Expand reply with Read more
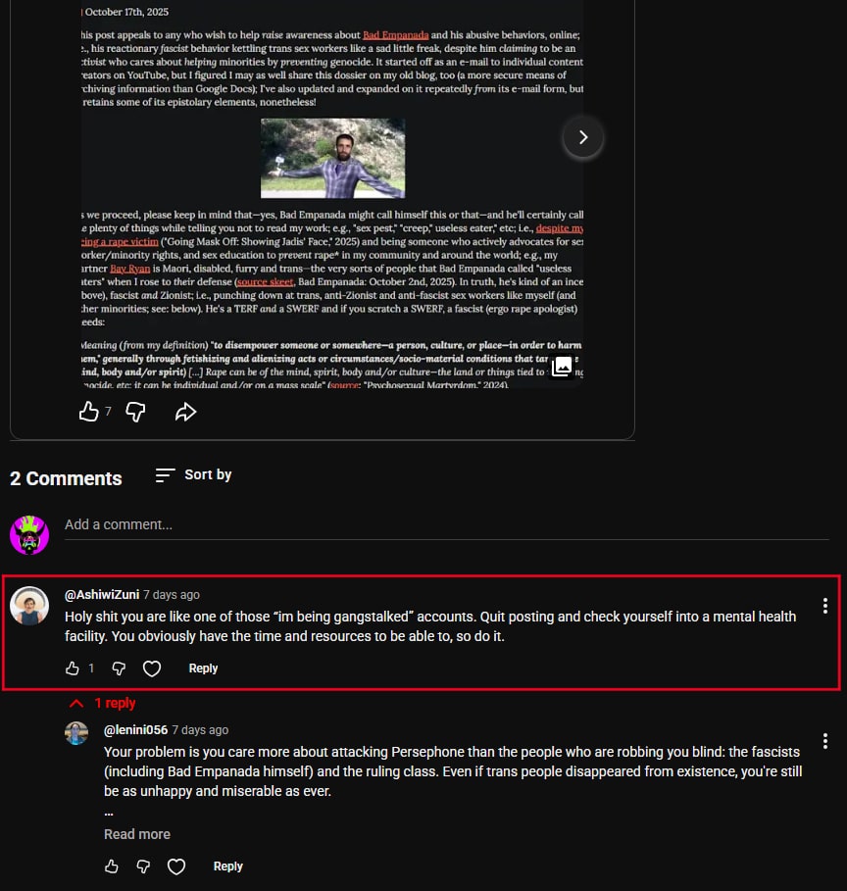The image size is (847, 891). [137, 834]
